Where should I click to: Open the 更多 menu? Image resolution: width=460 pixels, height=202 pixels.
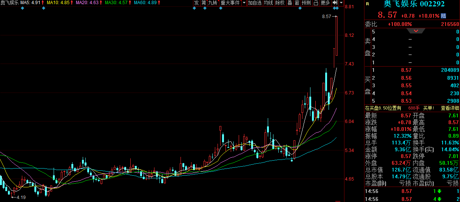pos(325,3)
